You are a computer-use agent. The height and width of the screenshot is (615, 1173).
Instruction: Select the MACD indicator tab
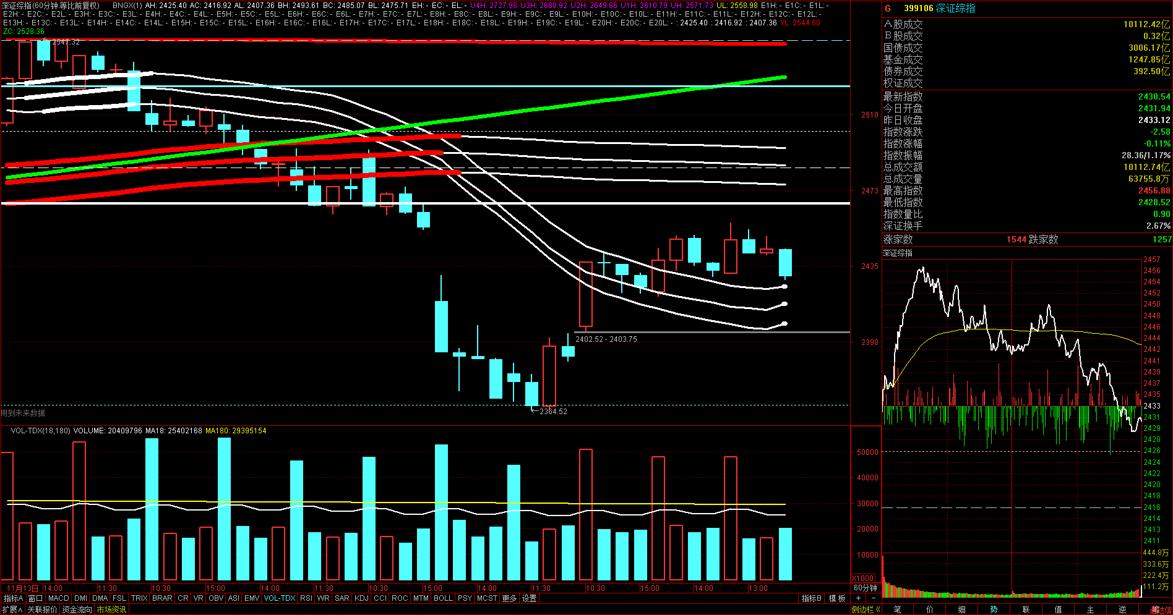(x=58, y=598)
